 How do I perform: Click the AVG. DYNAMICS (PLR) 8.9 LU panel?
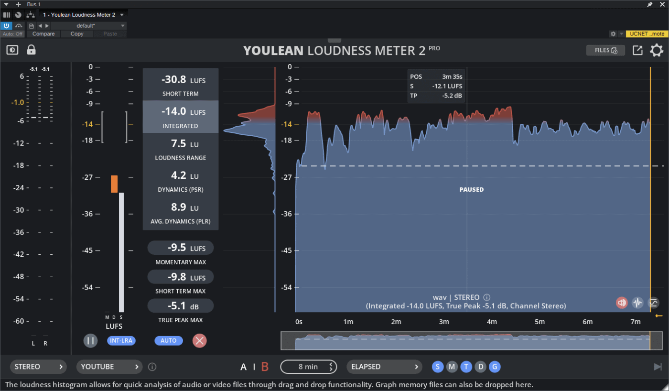181,213
